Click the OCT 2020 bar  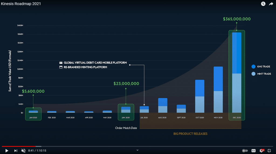click(200, 96)
